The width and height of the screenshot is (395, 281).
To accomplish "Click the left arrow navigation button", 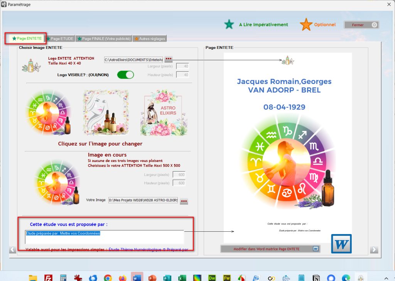I will point(13,250).
